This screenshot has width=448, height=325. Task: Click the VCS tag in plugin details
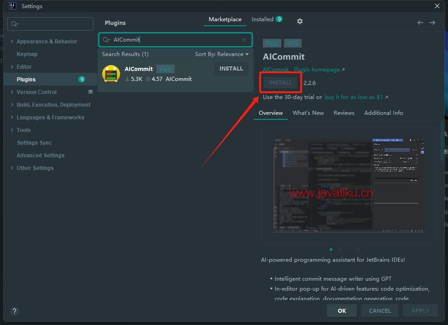293,43
